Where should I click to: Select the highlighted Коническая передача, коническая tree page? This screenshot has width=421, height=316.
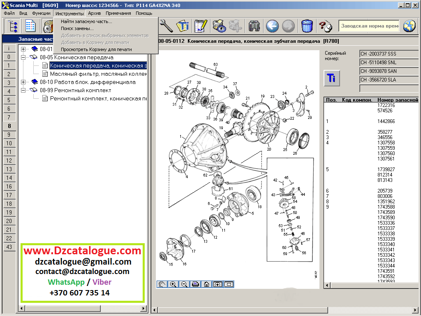[x=98, y=65]
